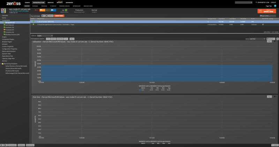Click the Open in Smart View button
279x147 pixels.
click(x=266, y=11)
